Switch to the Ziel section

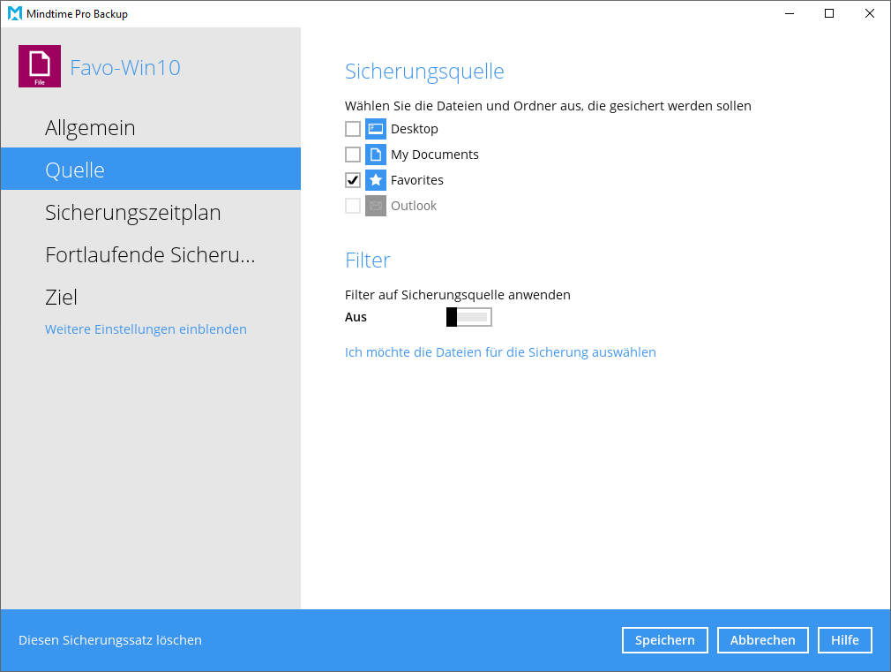(x=151, y=297)
